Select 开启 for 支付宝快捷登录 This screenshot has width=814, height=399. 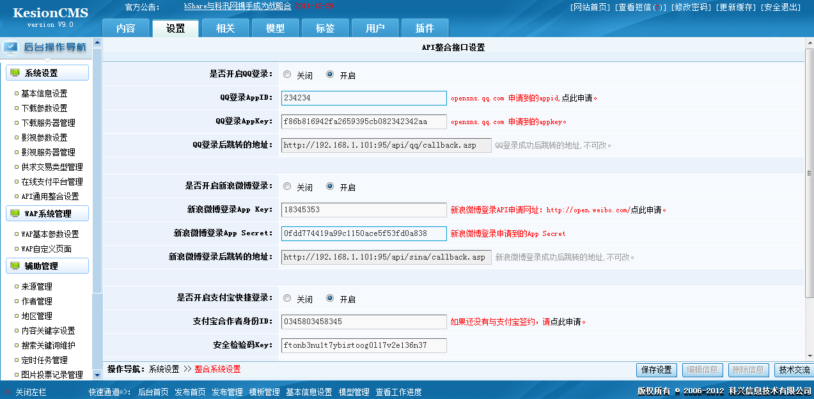coord(330,298)
